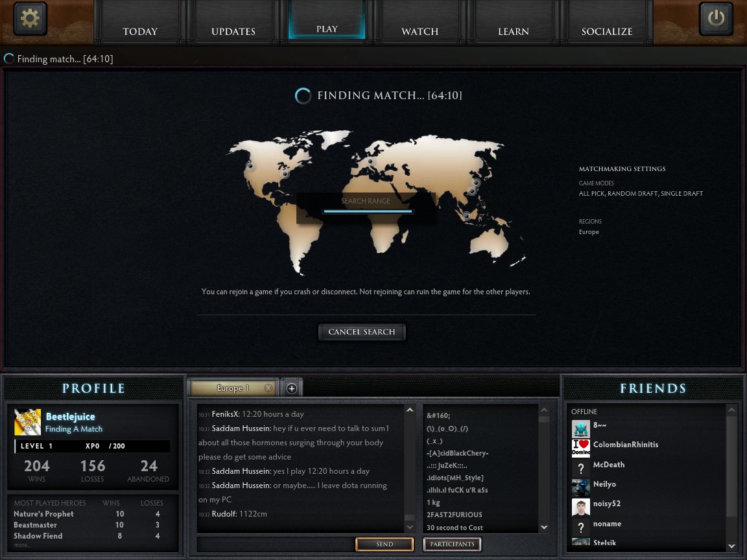The image size is (747, 560).
Task: Close the Europe 1 chat tab
Action: pos(268,388)
